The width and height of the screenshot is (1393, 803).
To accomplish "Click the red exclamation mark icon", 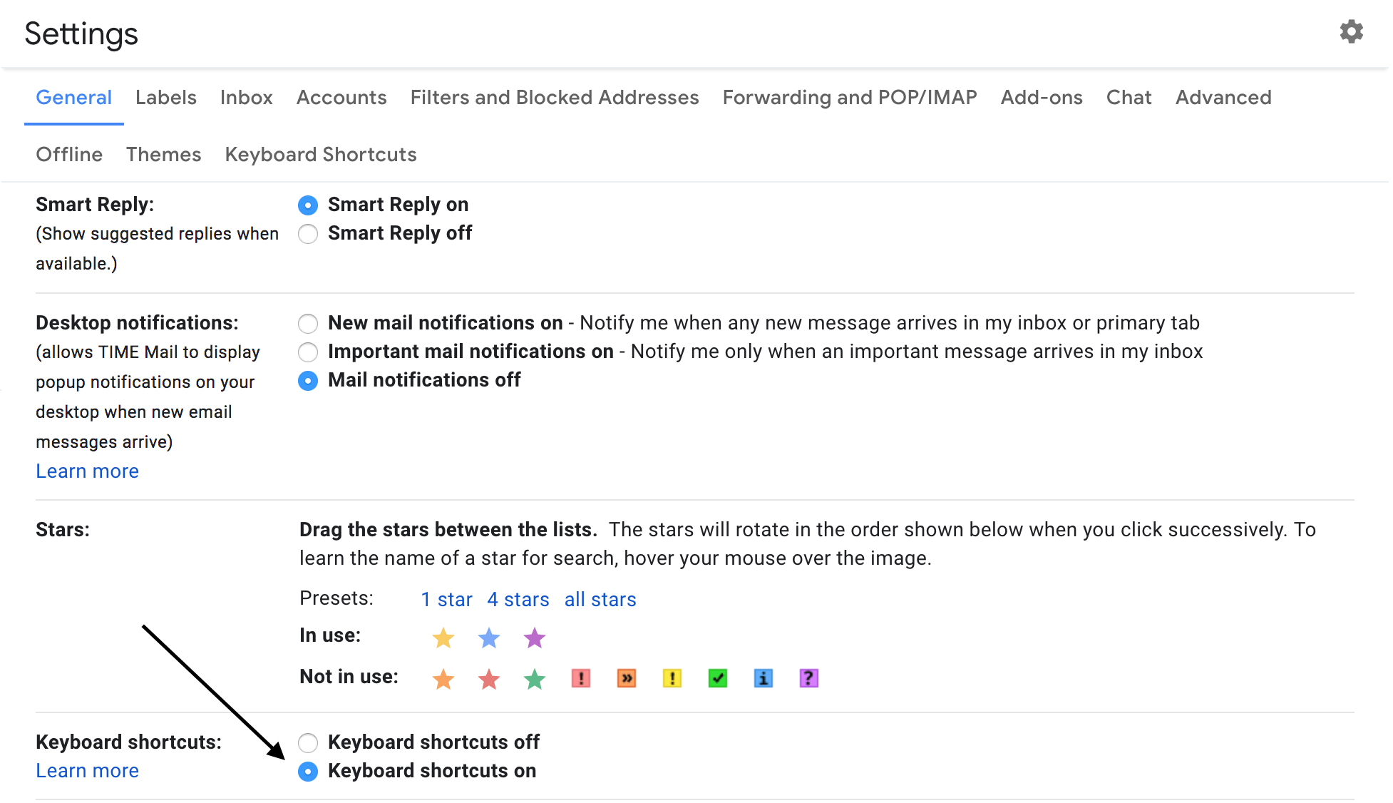I will point(581,678).
